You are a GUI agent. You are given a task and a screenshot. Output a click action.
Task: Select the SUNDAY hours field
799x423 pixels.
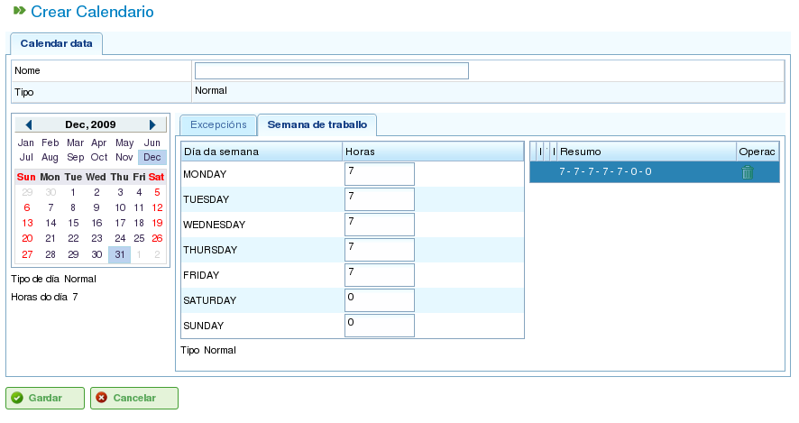click(x=379, y=326)
